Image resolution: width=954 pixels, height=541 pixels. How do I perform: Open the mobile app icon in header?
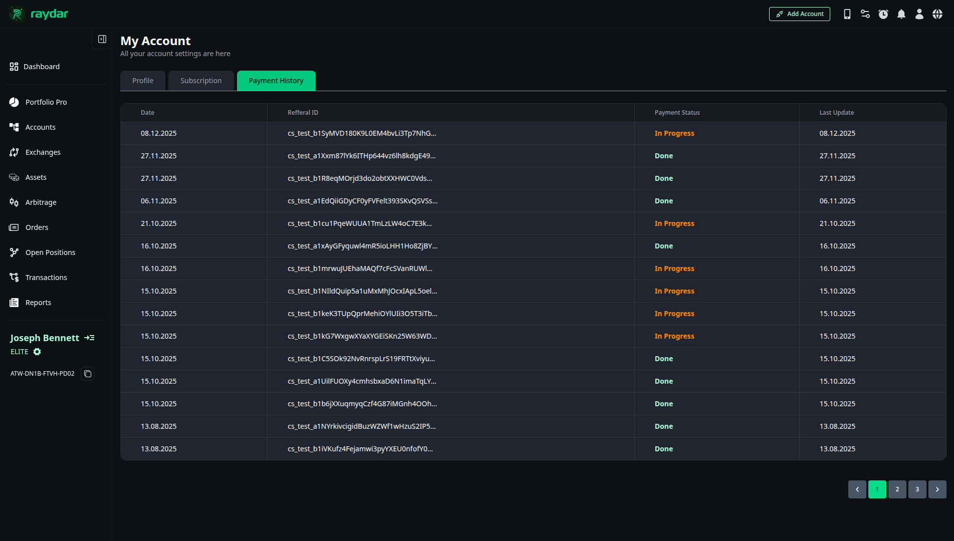pyautogui.click(x=847, y=14)
